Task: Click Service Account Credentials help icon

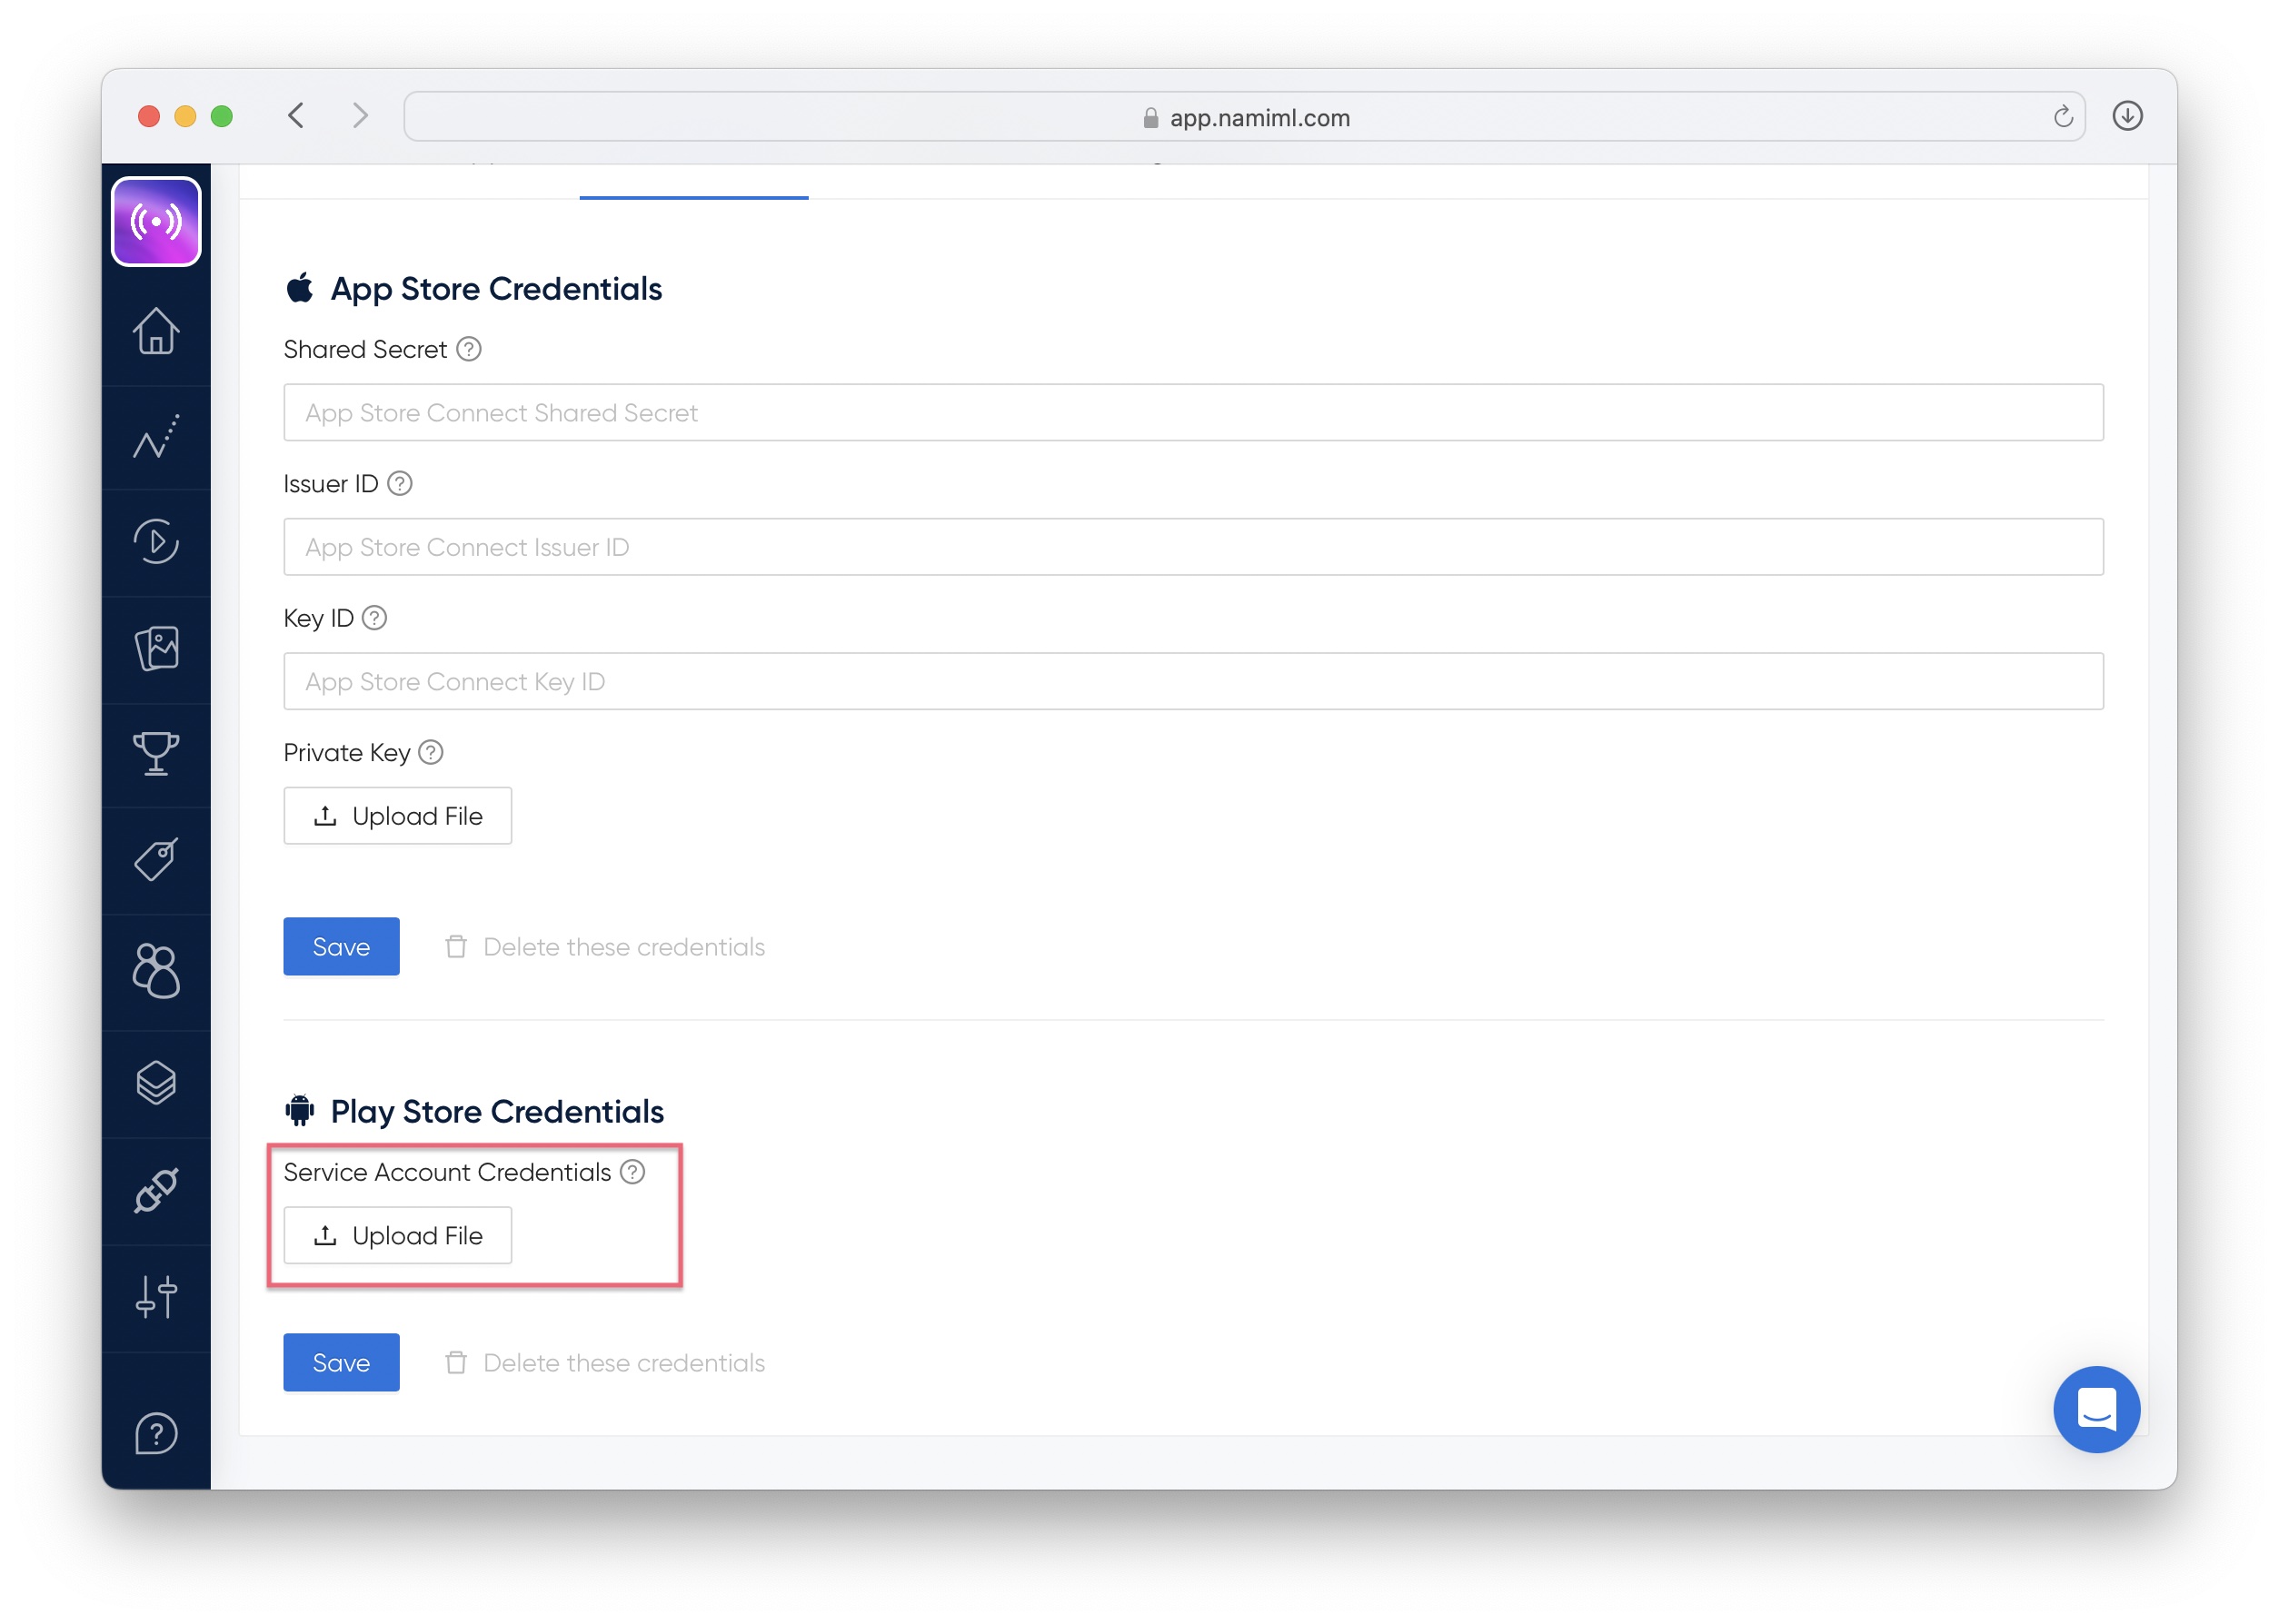Action: click(x=632, y=1172)
